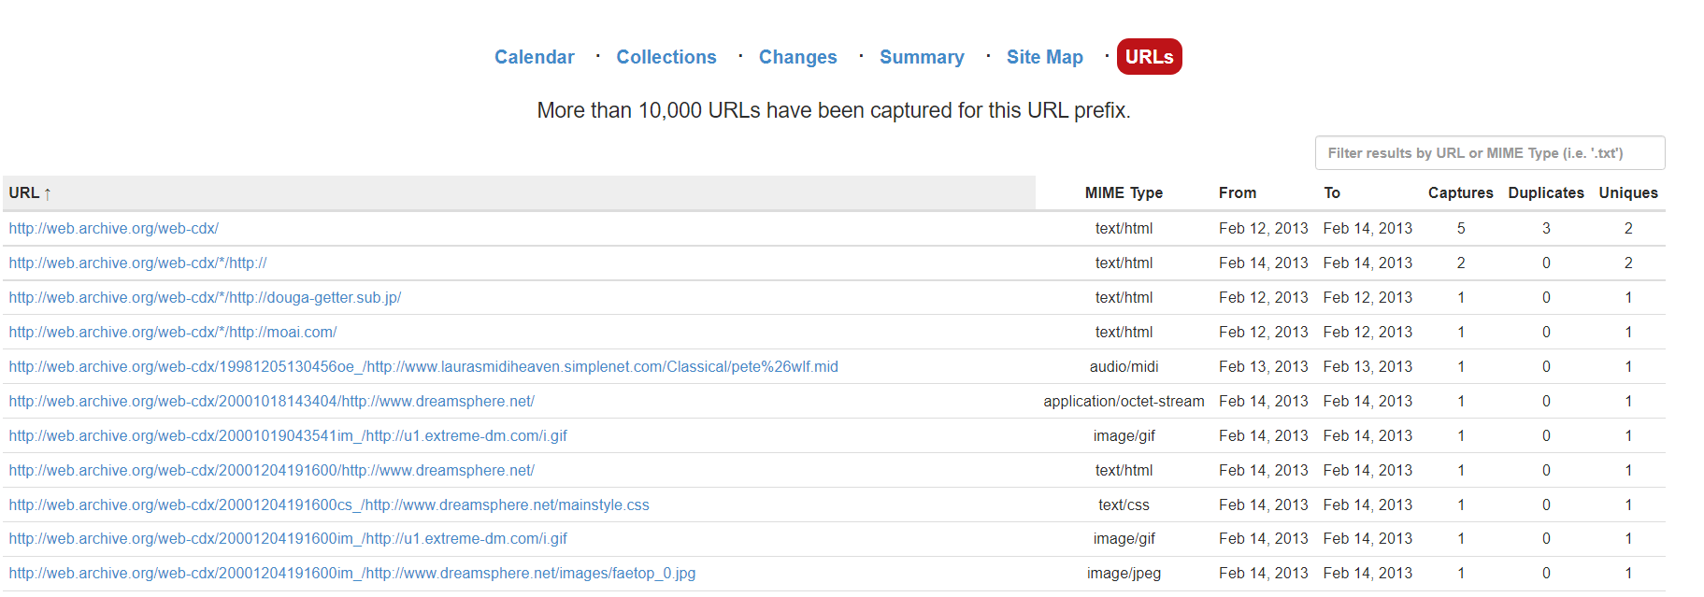
Task: Open the mainstyle.css capture link
Action: pyautogui.click(x=329, y=505)
